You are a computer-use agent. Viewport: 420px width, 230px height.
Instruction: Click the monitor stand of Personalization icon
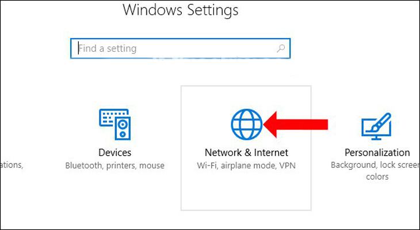(x=376, y=137)
